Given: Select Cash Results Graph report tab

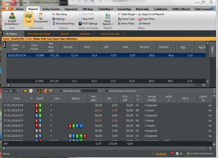Looking at the screenshot, I should pos(39,34).
